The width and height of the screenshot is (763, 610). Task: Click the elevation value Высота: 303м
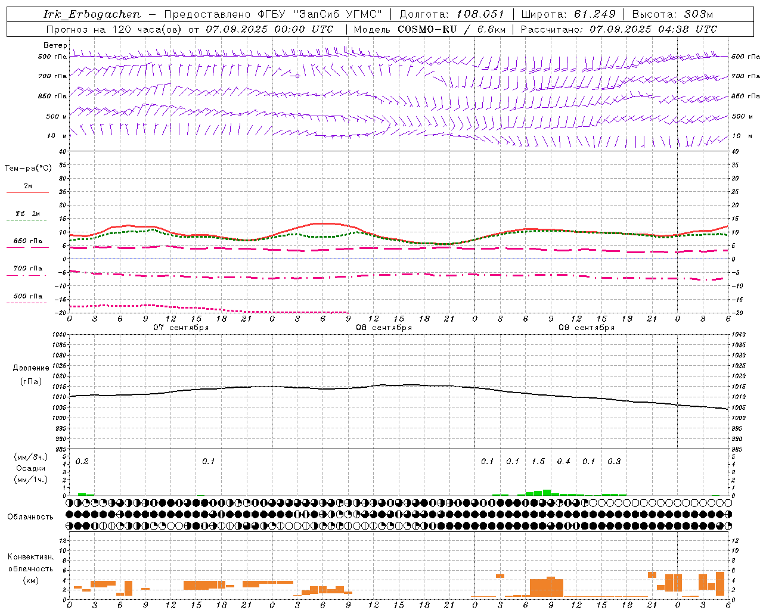point(672,14)
